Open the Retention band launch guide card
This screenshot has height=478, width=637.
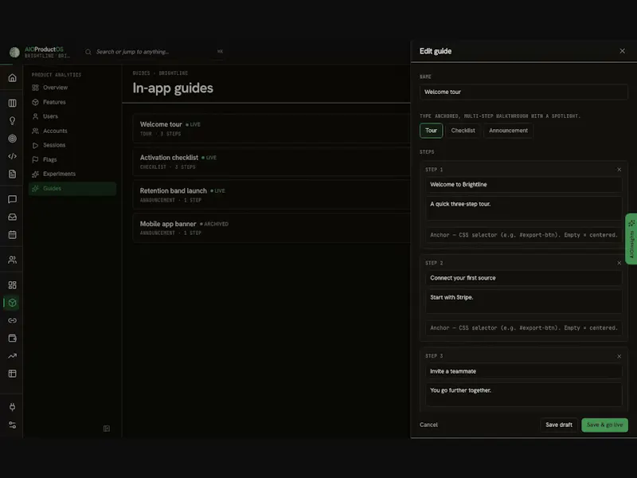(272, 195)
